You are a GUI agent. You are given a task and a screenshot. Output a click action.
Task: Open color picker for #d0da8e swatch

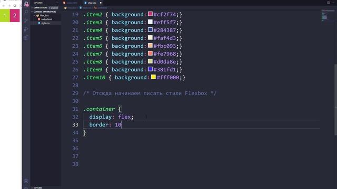point(150,61)
